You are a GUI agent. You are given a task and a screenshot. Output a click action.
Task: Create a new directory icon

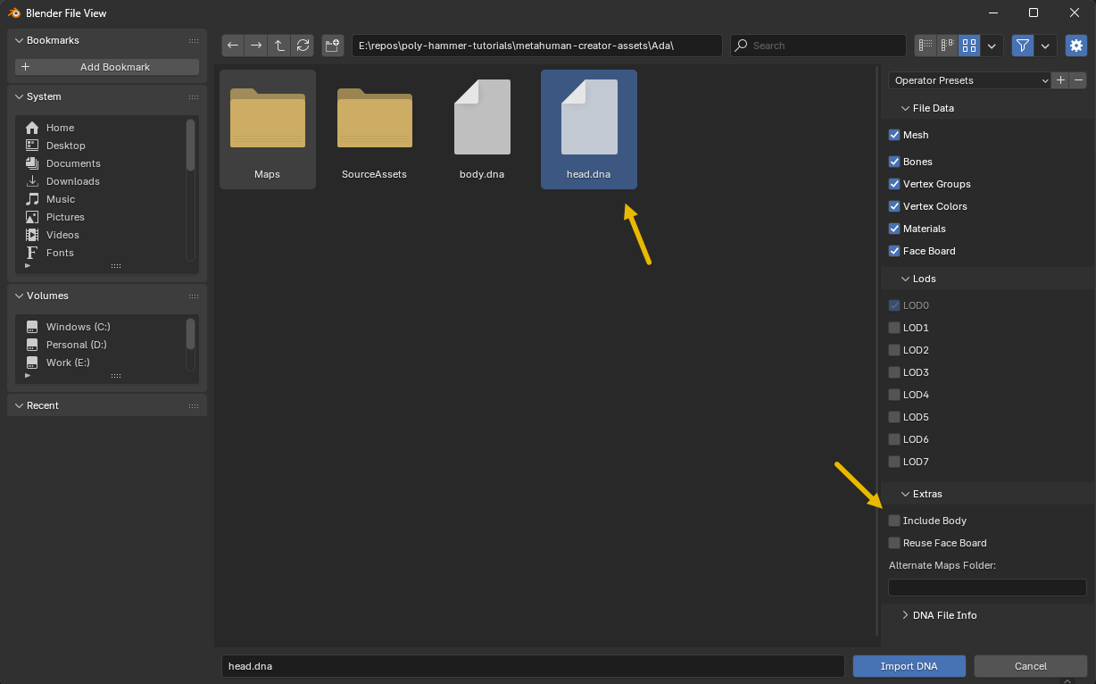[x=333, y=46]
